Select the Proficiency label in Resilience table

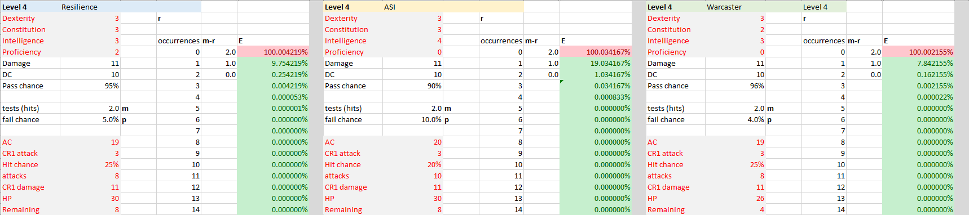[x=21, y=52]
